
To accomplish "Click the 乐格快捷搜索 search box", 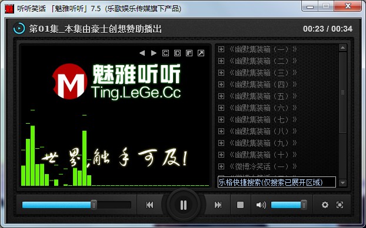I will (277, 182).
